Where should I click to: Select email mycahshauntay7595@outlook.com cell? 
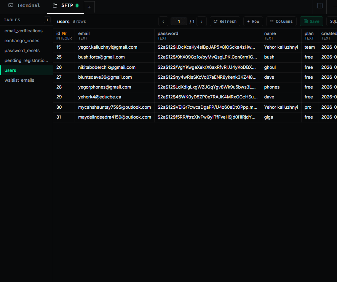[115, 107]
